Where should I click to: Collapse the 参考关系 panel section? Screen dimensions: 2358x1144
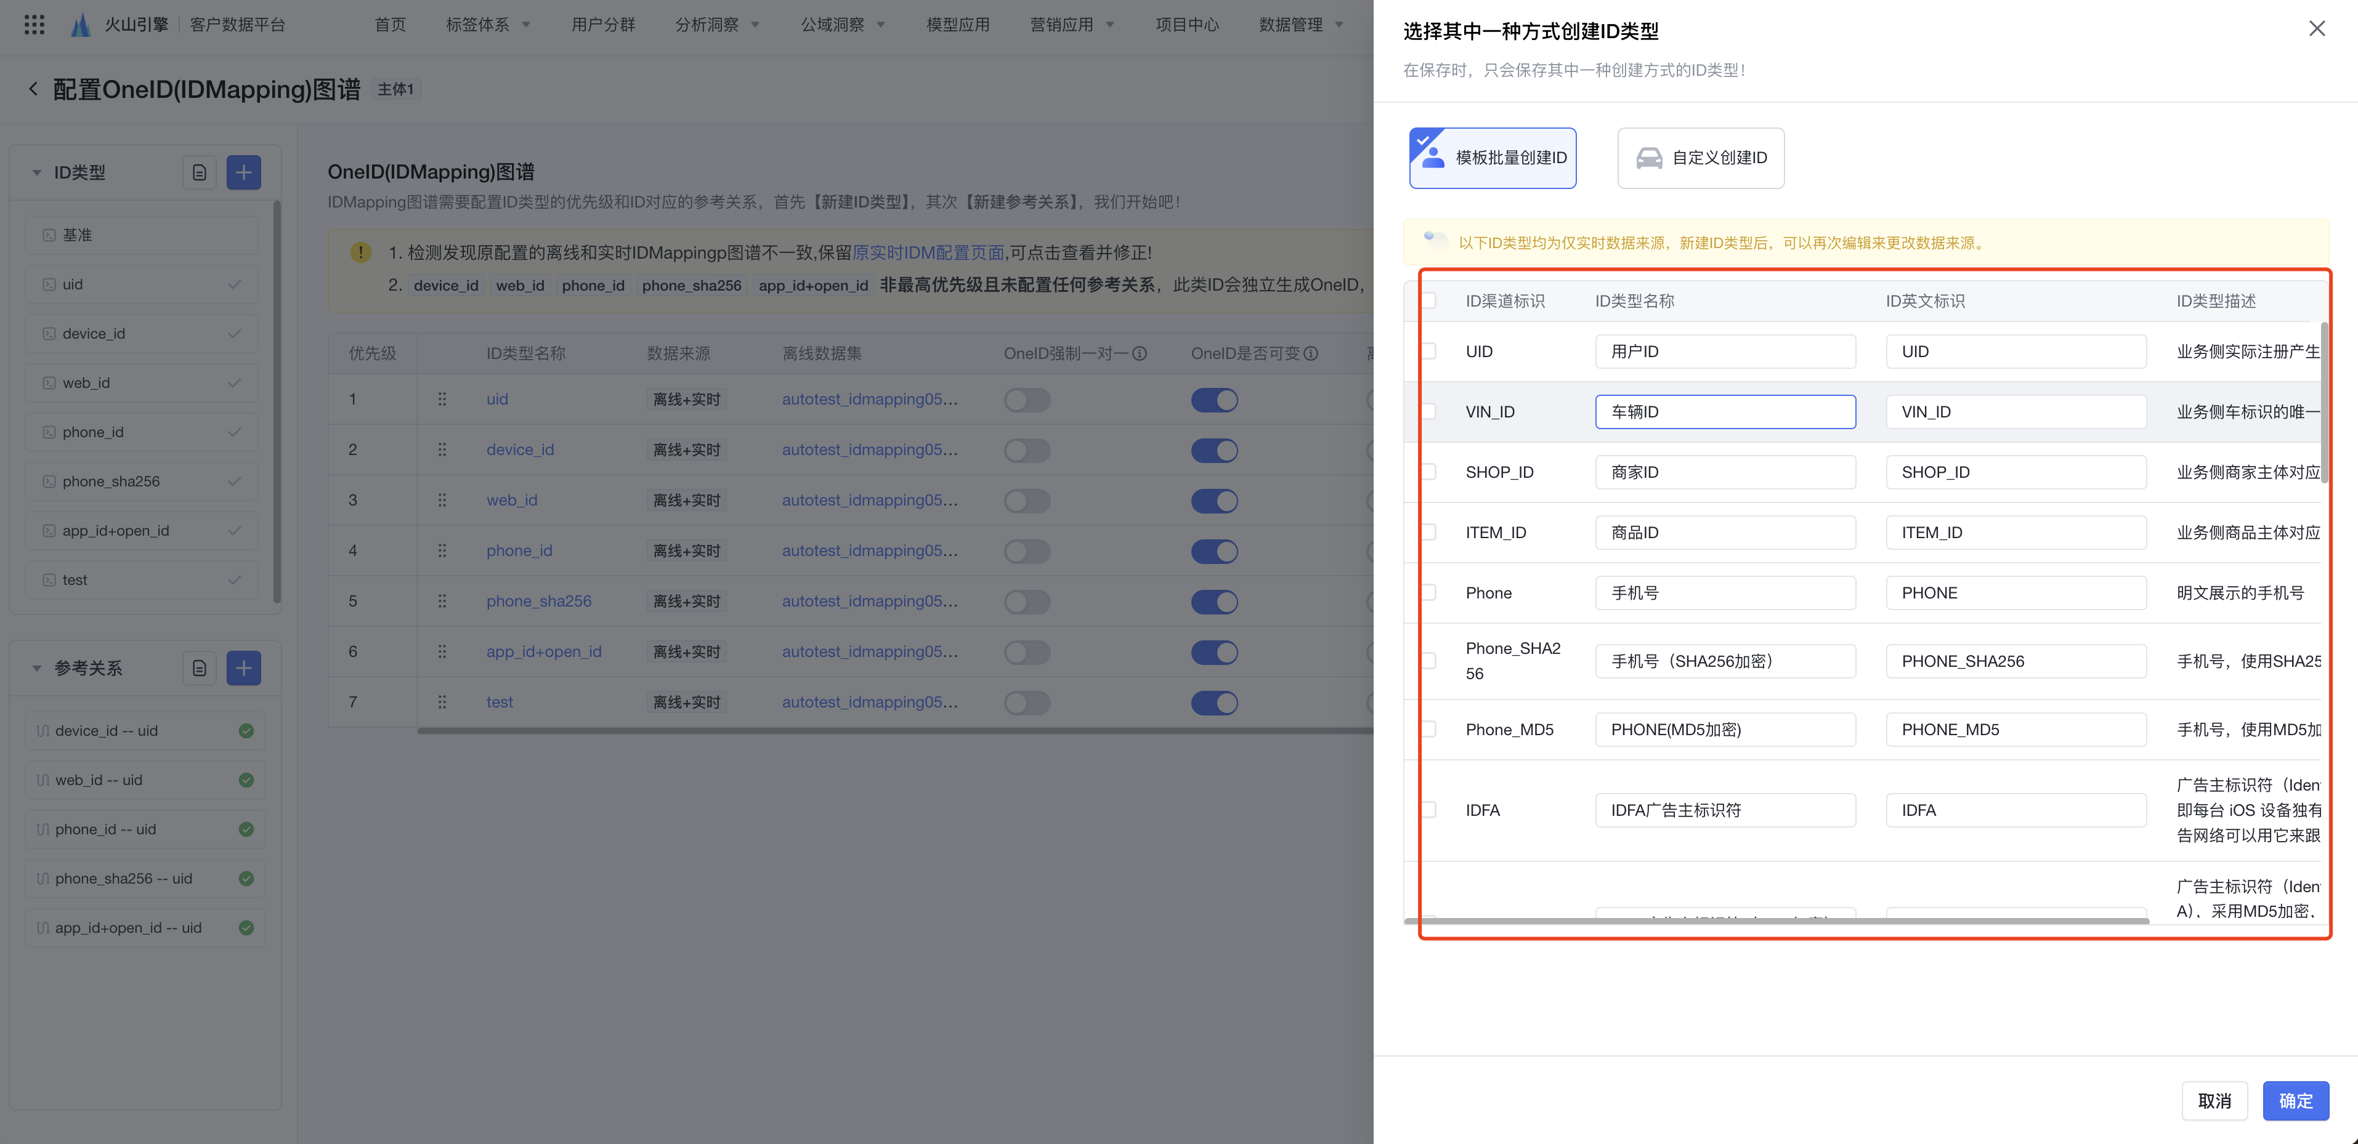pos(36,668)
